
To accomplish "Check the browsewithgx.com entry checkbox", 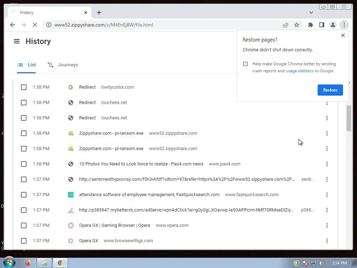I will pyautogui.click(x=24, y=241).
